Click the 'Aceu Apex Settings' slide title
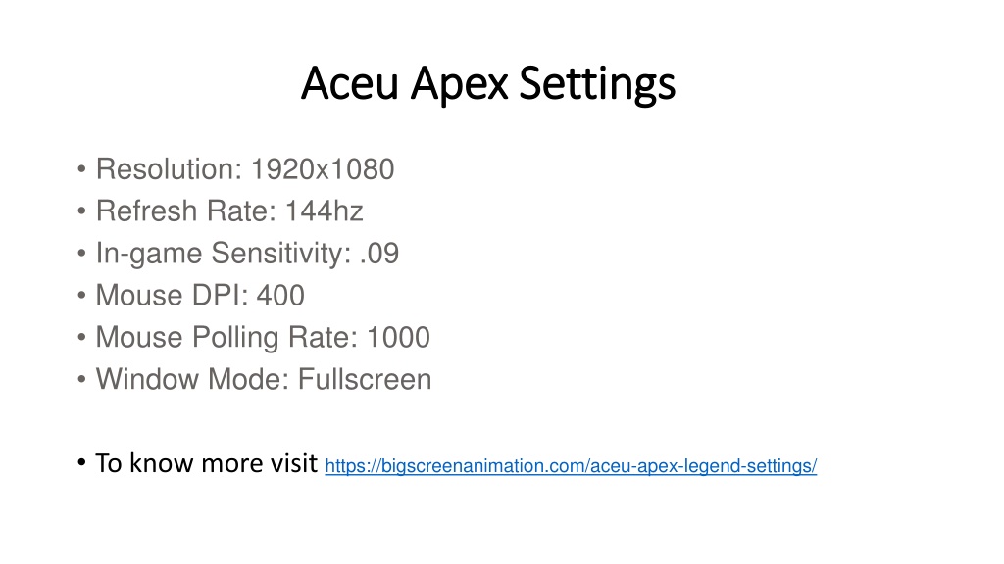Image resolution: width=1004 pixels, height=564 pixels. [488, 84]
